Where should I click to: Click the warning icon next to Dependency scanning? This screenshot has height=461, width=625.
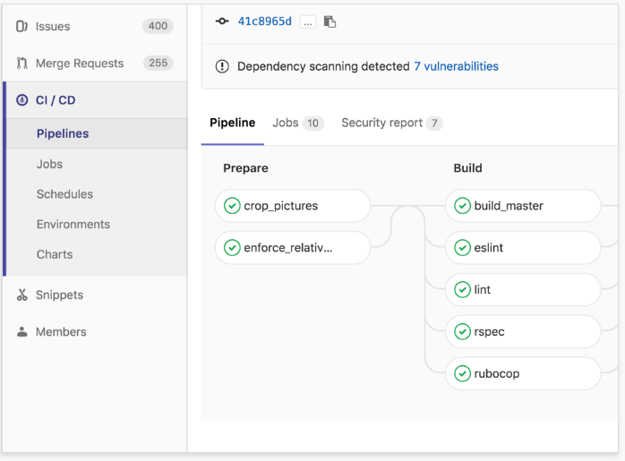(222, 66)
